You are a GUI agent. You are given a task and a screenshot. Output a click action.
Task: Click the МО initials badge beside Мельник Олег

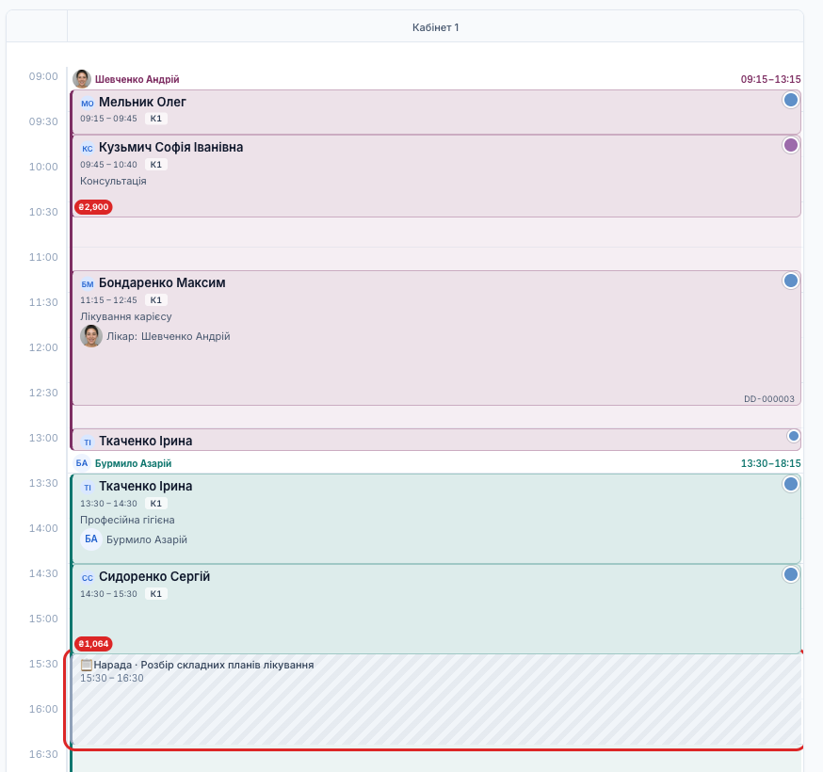[x=88, y=103]
